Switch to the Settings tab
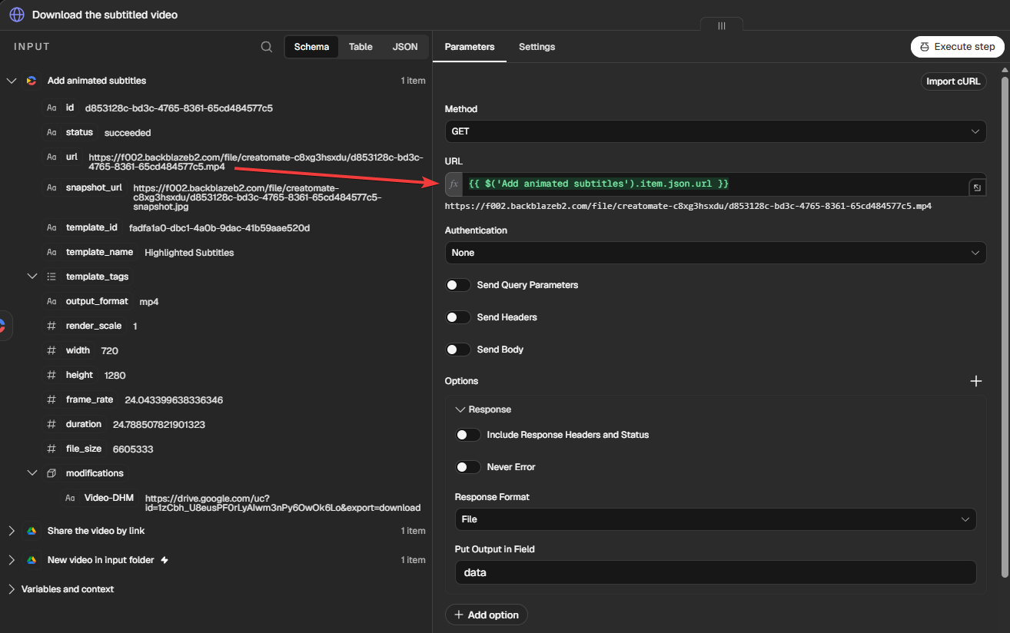Viewport: 1010px width, 633px height. click(x=537, y=47)
